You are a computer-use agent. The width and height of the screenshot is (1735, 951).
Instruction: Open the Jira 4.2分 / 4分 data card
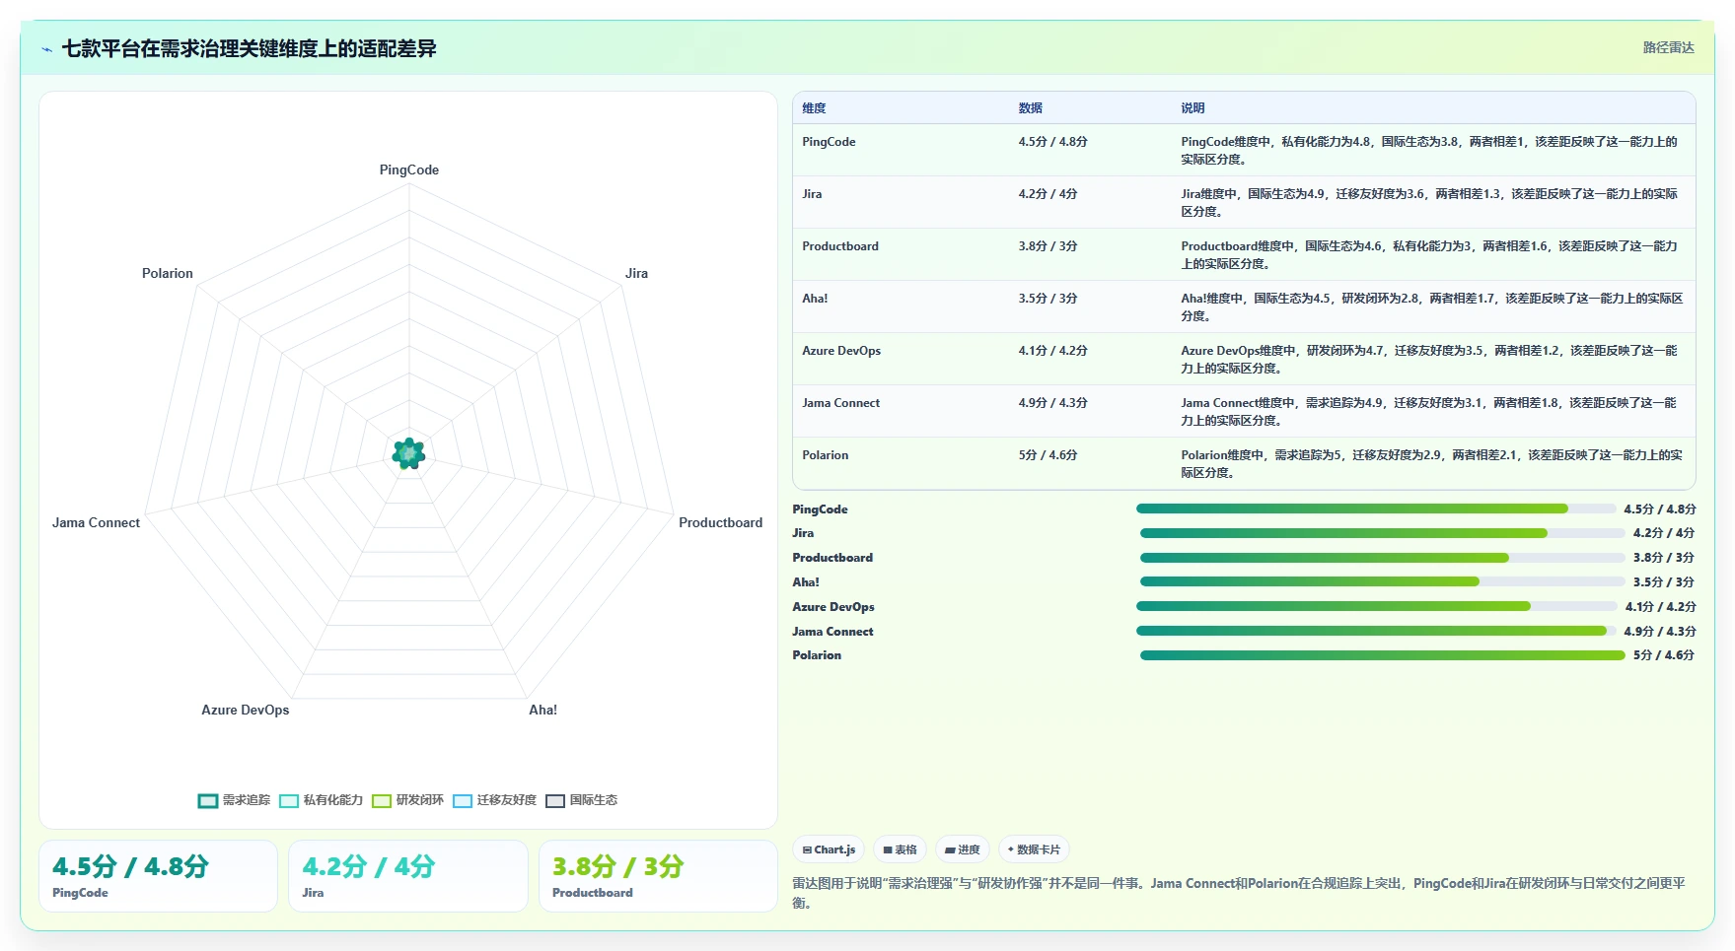point(408,876)
